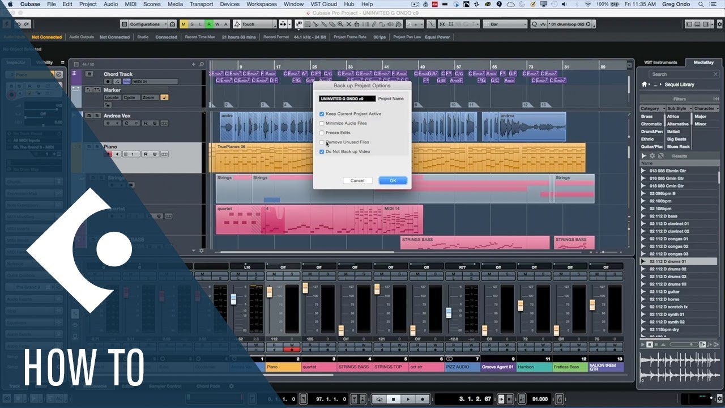Click the Wi-Fi icon in menu bar
This screenshot has height=408, width=725.
tap(587, 4)
